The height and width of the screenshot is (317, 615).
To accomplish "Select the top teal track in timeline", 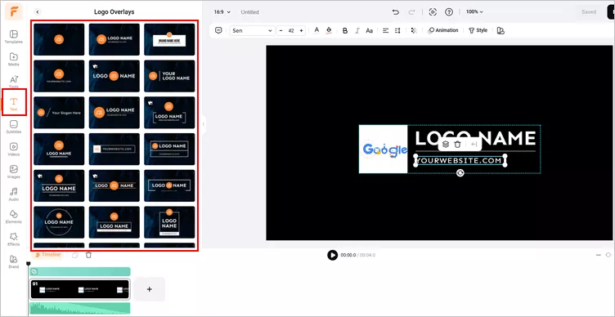I will pyautogui.click(x=80, y=271).
